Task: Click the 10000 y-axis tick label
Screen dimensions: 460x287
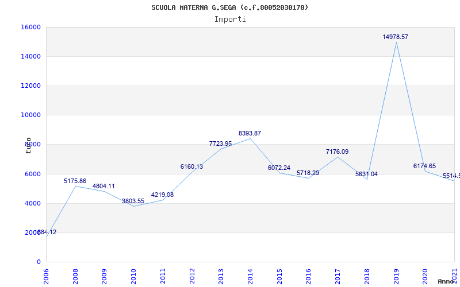Action: click(30, 115)
